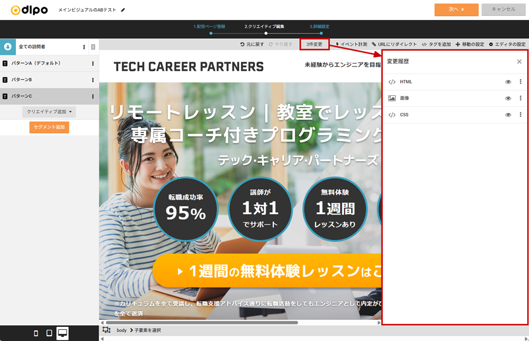The height and width of the screenshot is (341, 529).
Task: Open menu for パターンB
Action: 93,80
